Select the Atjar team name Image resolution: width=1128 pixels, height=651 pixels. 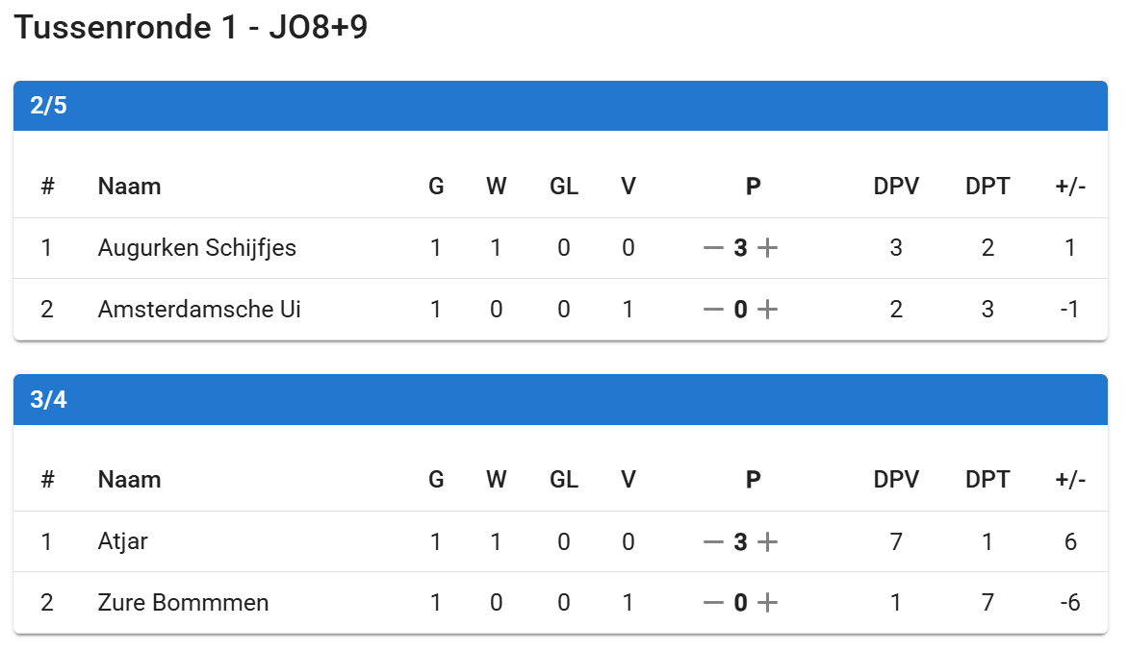pyautogui.click(x=123, y=542)
